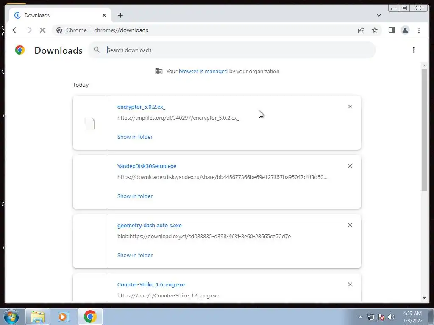Click scrollbar down arrow
The image size is (434, 325).
pyautogui.click(x=424, y=298)
